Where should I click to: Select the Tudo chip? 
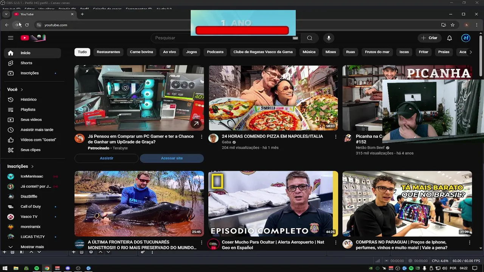[82, 52]
